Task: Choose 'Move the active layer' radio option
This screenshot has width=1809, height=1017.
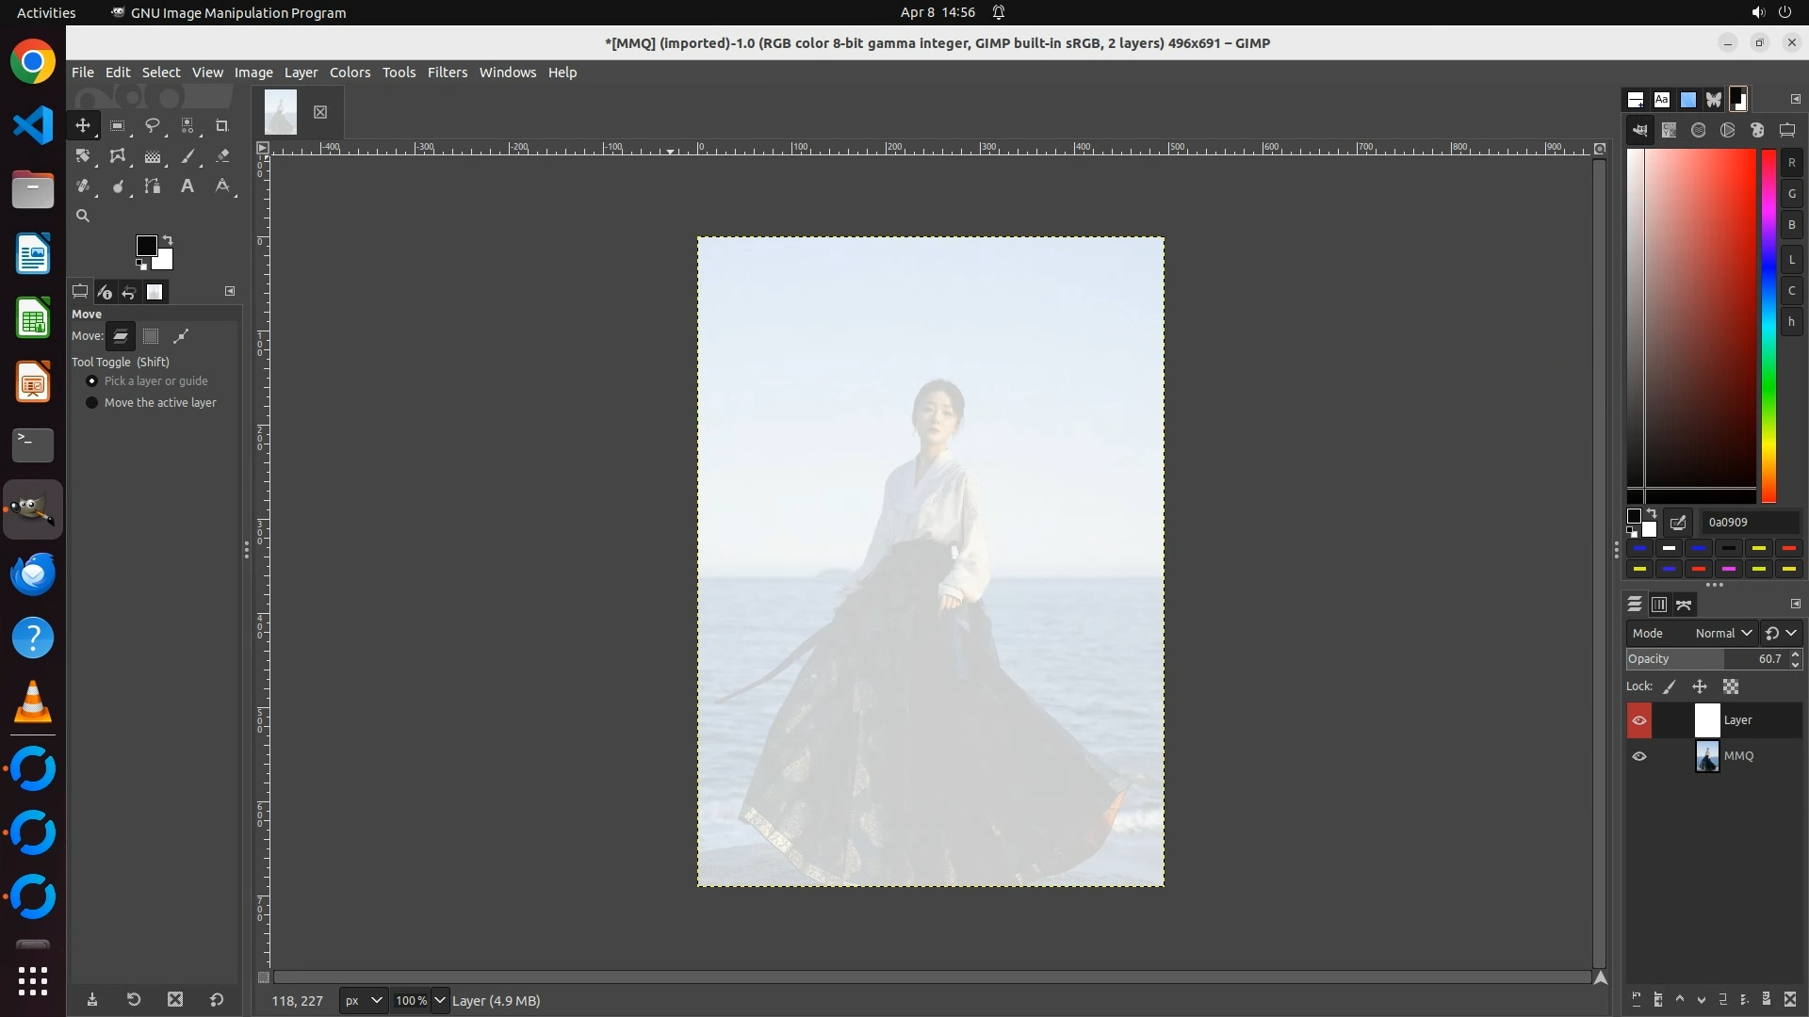Action: (92, 403)
